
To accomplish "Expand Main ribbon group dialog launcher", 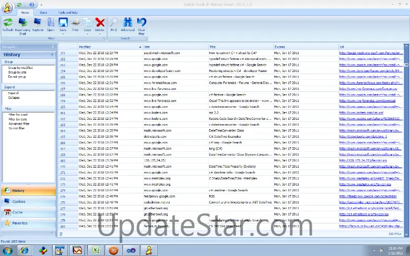I will point(104,38).
